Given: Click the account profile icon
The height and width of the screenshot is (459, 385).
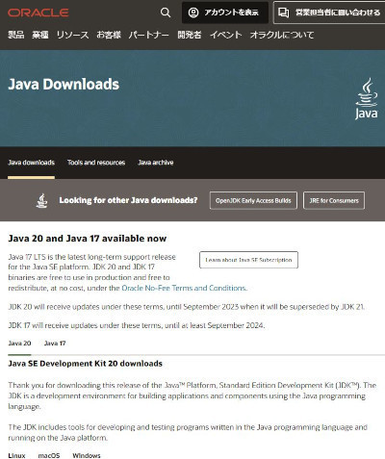Looking at the screenshot, I should (x=193, y=13).
